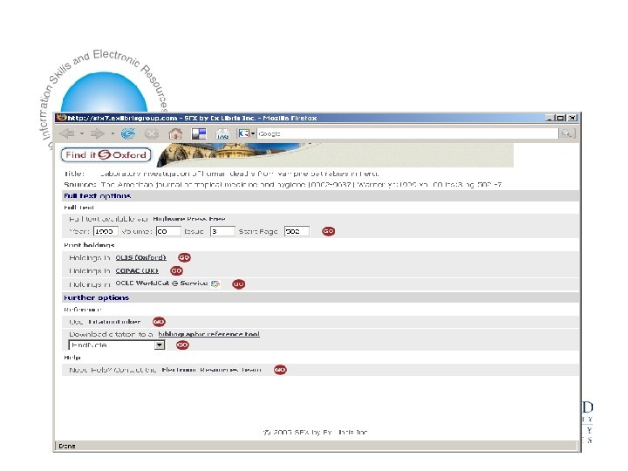
Task: Click the Further options heading
Action: pyautogui.click(x=97, y=297)
